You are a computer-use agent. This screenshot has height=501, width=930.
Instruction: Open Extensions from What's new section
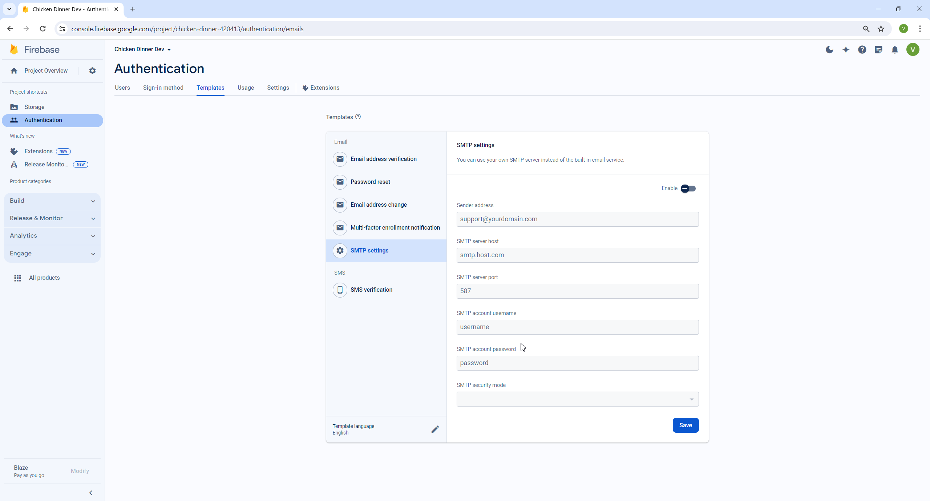click(x=39, y=151)
